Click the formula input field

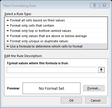(53, 70)
